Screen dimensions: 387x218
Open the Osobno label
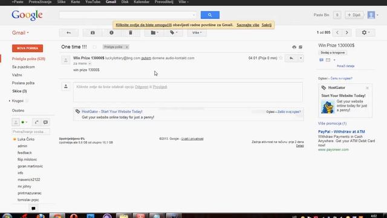coord(18,110)
